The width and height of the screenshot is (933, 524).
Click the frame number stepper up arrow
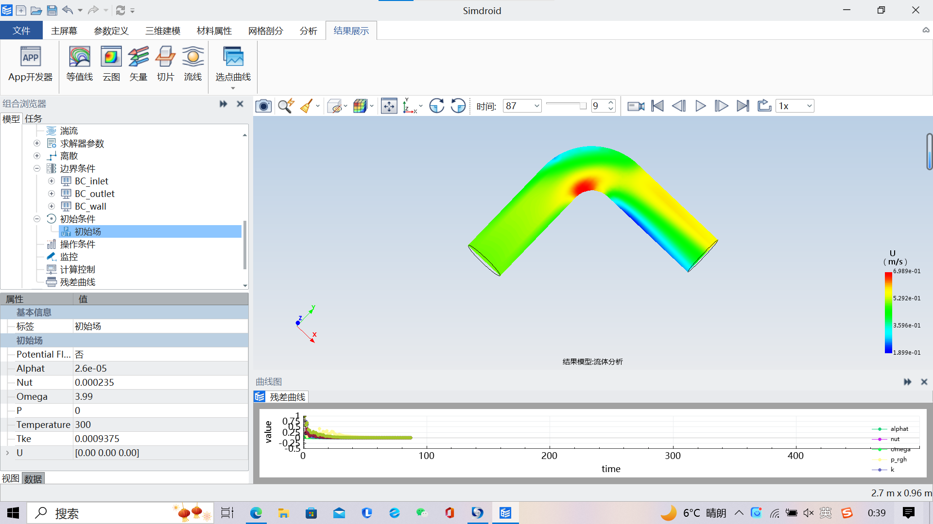coord(611,102)
